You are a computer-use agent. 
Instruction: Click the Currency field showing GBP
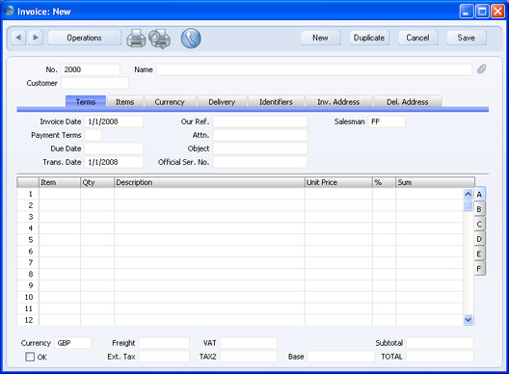pyautogui.click(x=73, y=343)
